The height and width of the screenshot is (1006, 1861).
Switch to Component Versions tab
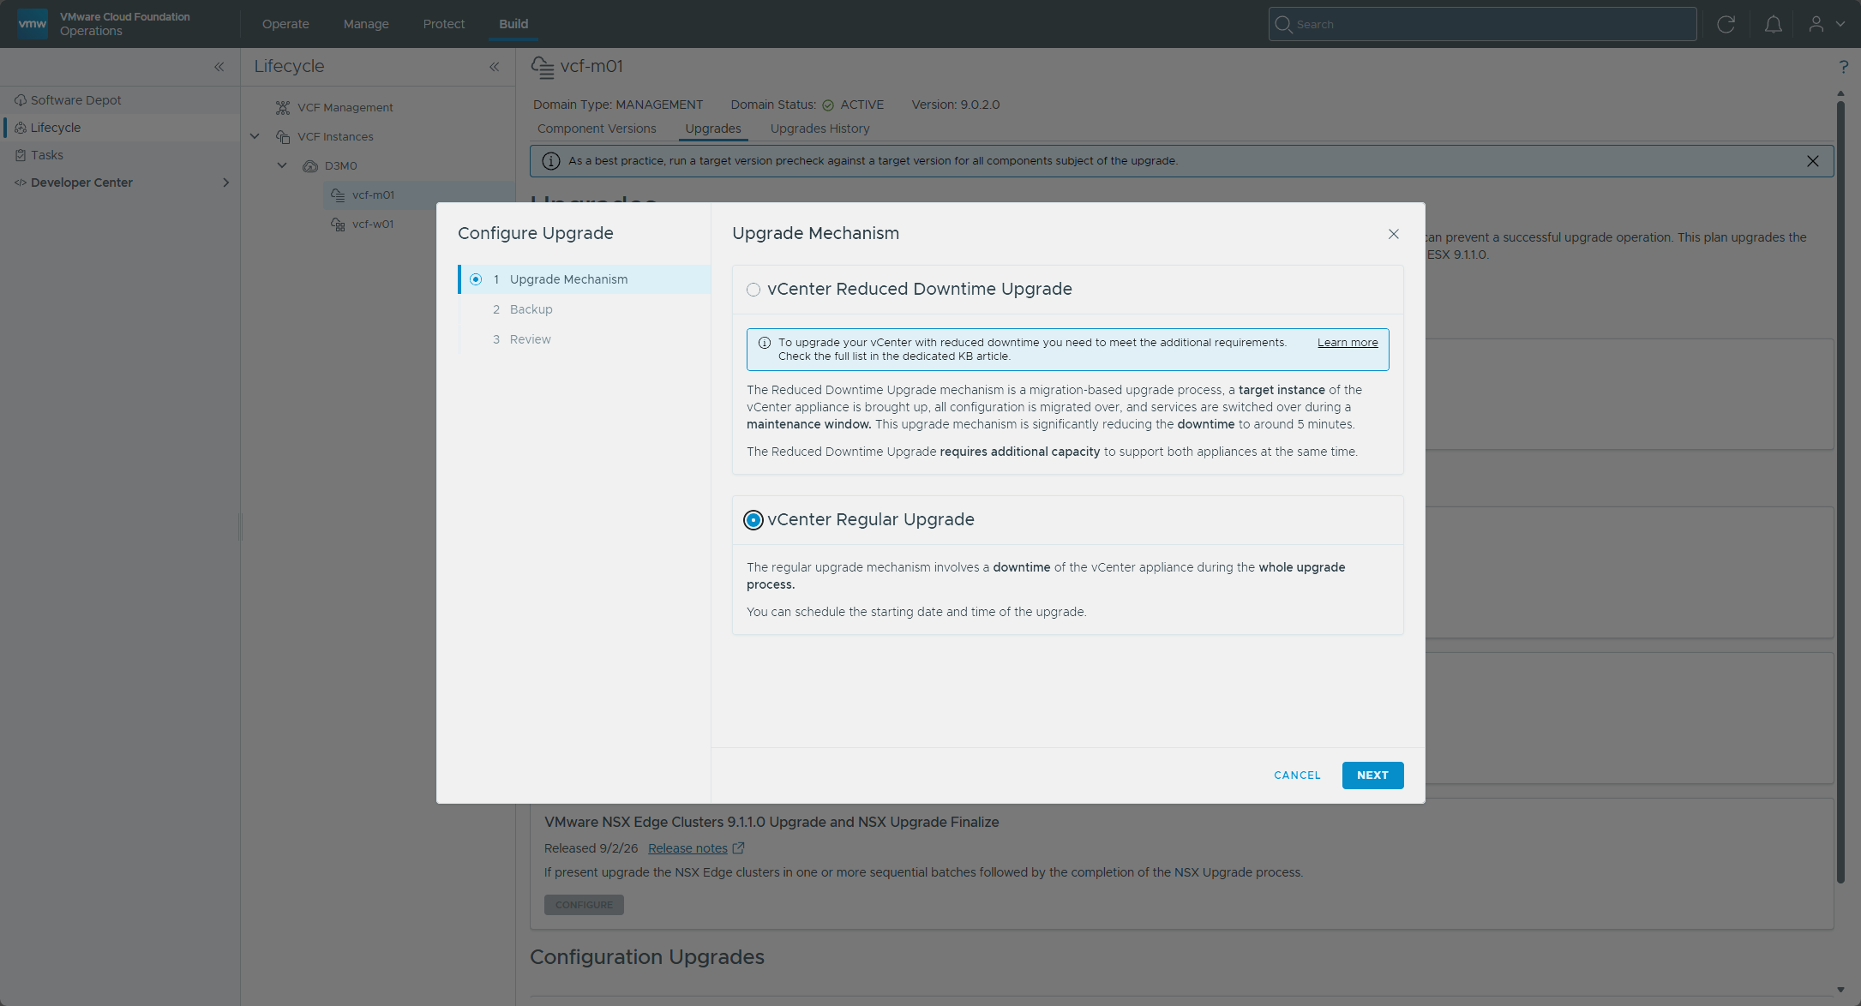pos(597,129)
